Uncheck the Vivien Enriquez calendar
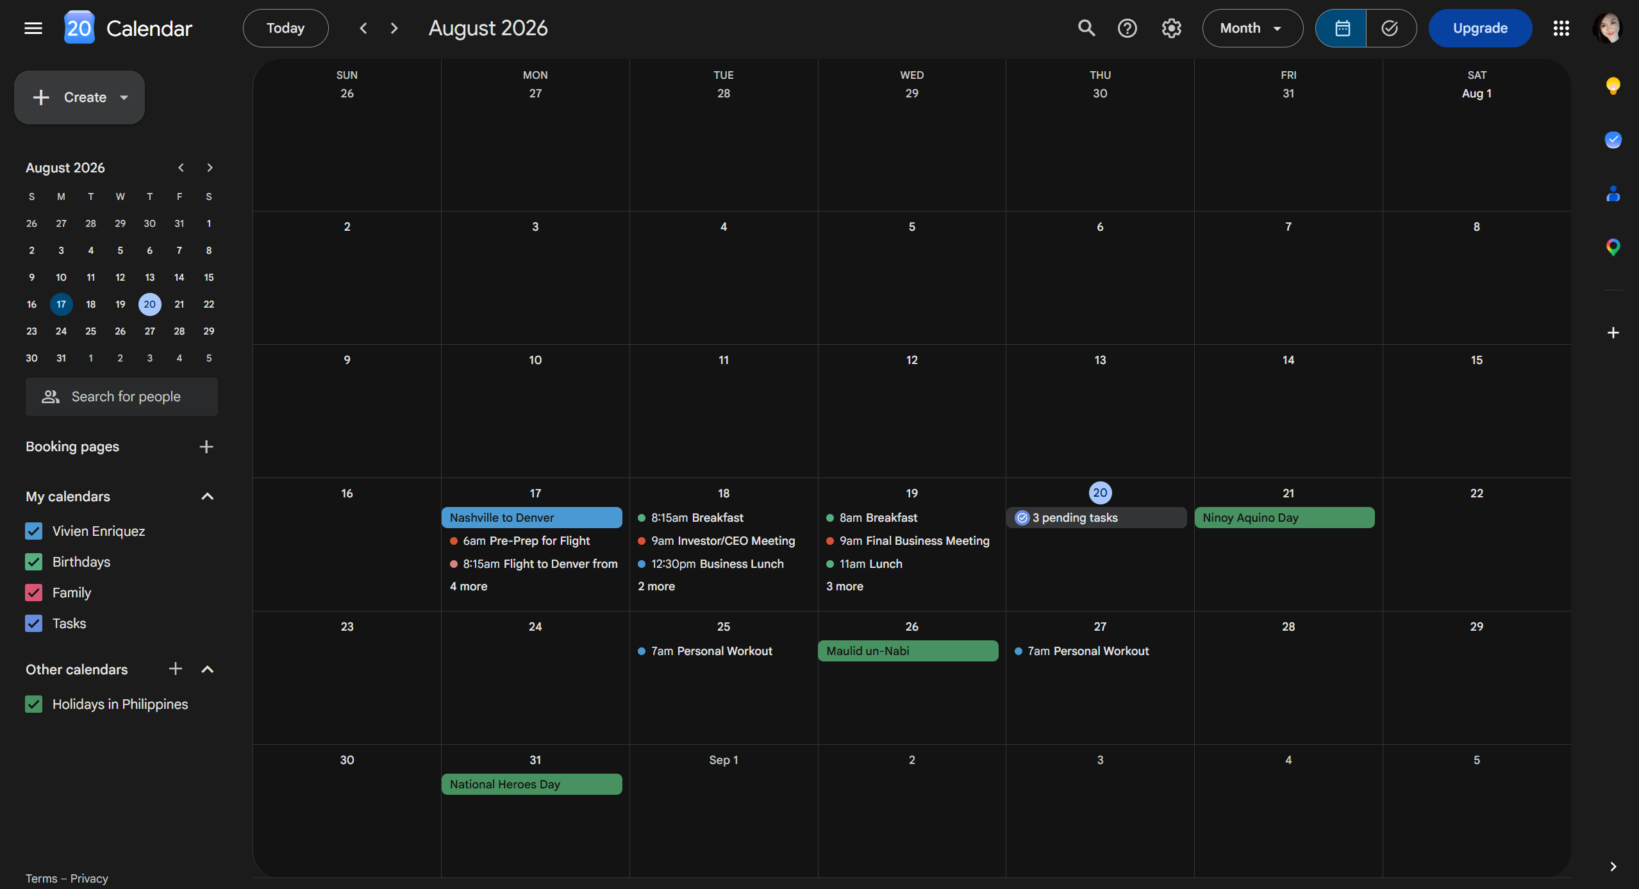 point(34,531)
